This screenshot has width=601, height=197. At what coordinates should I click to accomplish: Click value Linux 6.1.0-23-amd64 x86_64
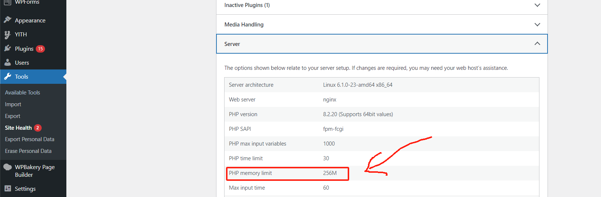358,85
